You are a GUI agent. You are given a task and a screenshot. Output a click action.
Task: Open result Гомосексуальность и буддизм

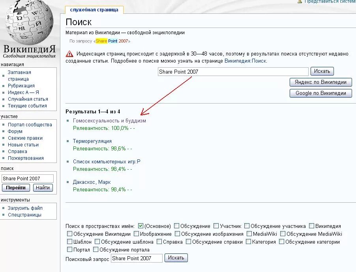click(x=109, y=121)
